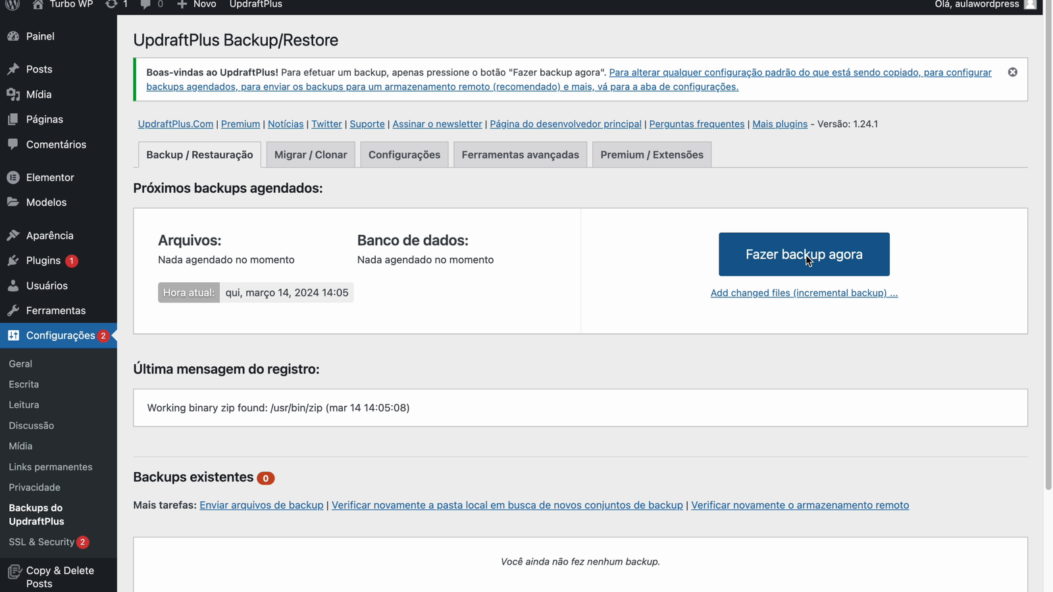Screen dimensions: 1053x592
Task: Click the Usuários person icon
Action: [13, 285]
